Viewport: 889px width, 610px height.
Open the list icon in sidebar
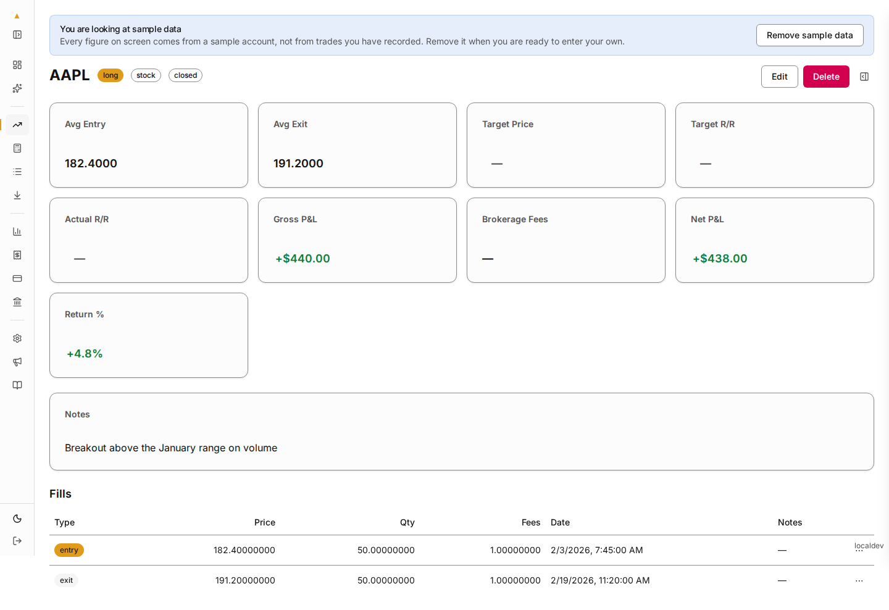[x=17, y=172]
